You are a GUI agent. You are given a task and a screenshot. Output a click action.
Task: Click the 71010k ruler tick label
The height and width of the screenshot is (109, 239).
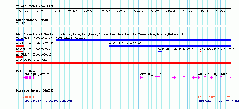click(x=188, y=11)
